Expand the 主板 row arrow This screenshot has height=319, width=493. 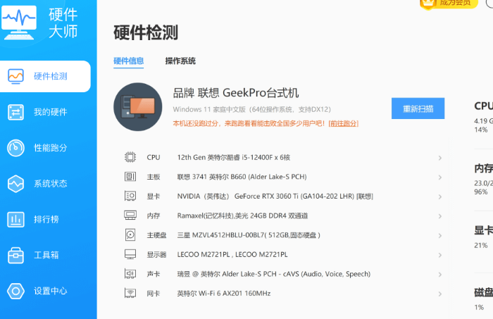[x=439, y=177]
